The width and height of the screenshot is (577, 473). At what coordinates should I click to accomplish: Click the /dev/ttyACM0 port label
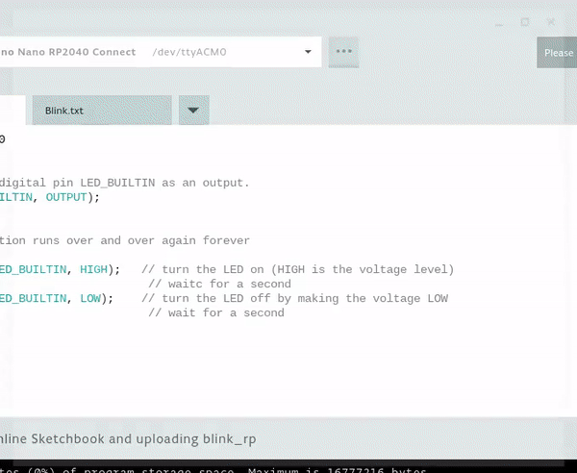pyautogui.click(x=188, y=52)
